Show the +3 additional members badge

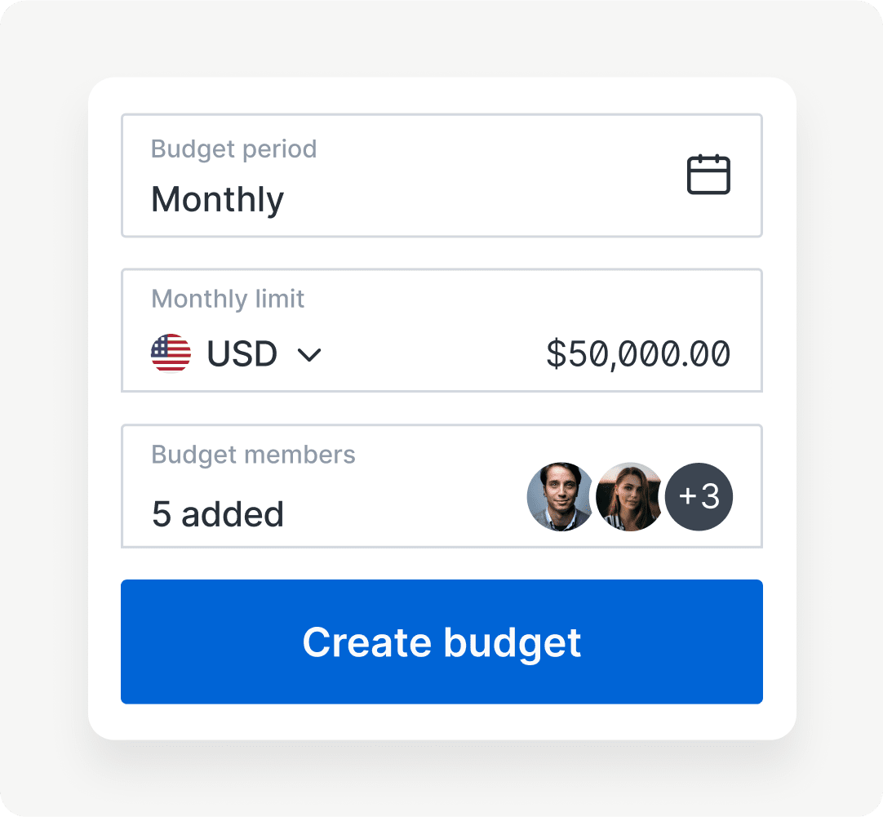point(699,497)
